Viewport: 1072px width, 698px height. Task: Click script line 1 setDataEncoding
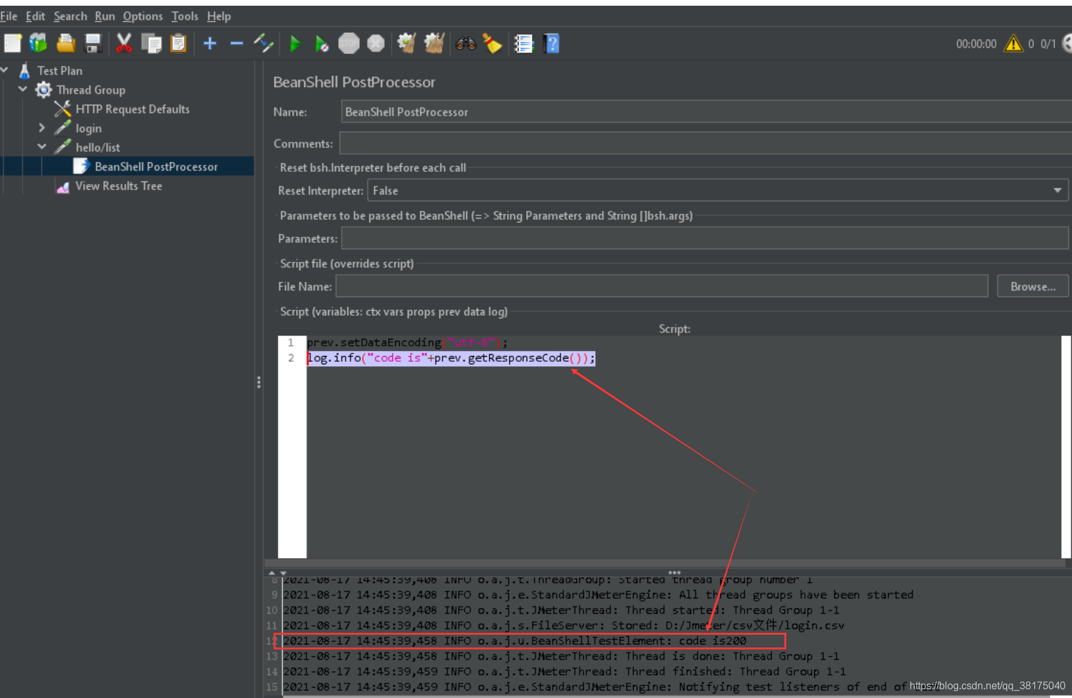(x=407, y=343)
